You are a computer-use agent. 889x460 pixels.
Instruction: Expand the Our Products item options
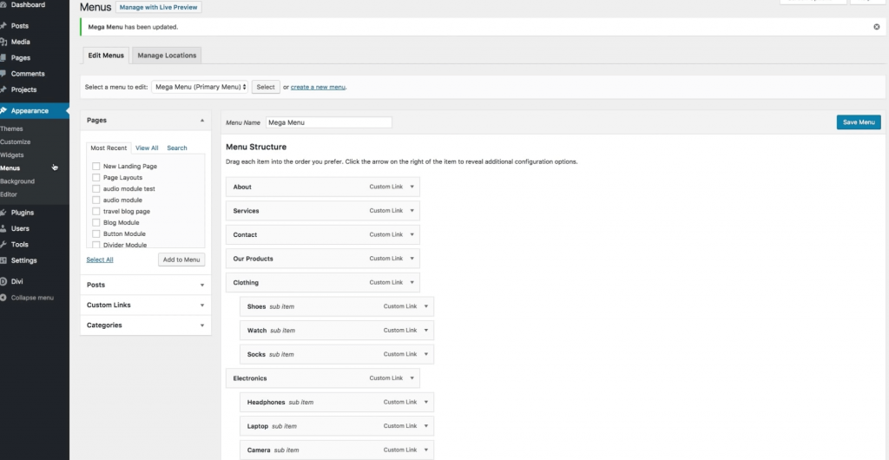[x=412, y=259]
